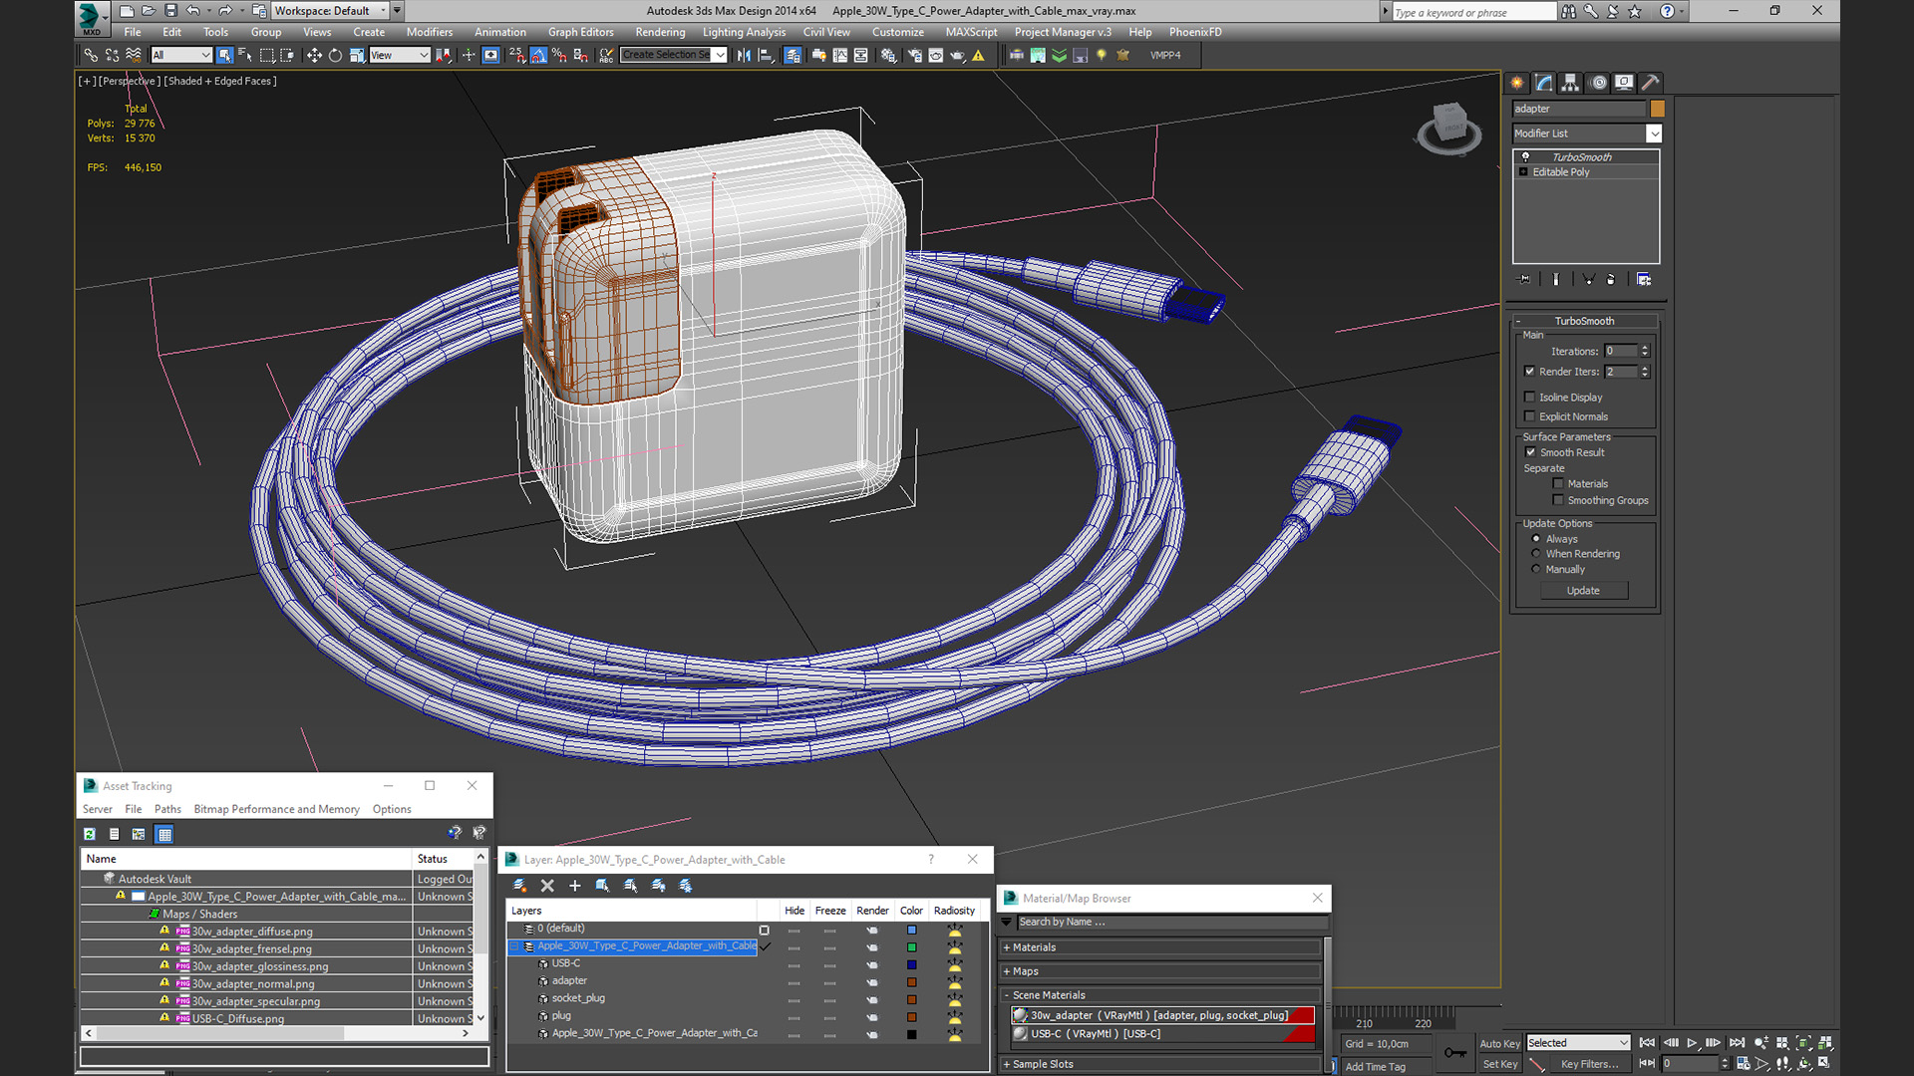Viewport: 1914px width, 1076px height.
Task: Click the Bind to Space Warp icon
Action: tap(134, 55)
